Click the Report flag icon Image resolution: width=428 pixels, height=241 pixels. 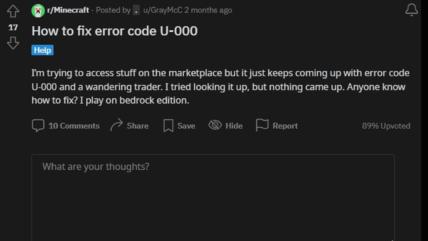[262, 125]
